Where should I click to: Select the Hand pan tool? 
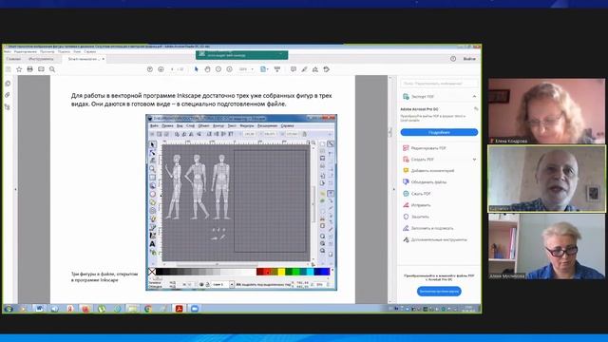pyautogui.click(x=207, y=69)
